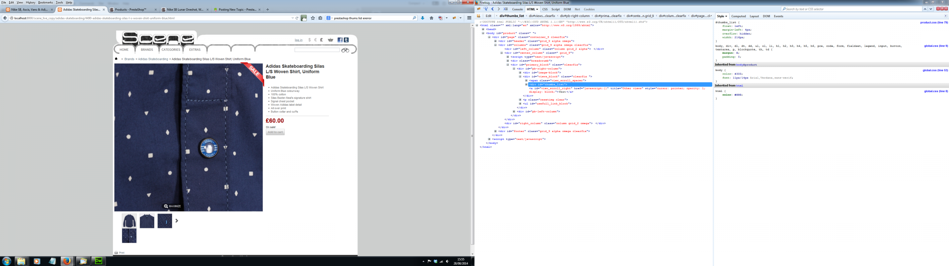
Task: Open a new Firefox tab with plus
Action: [268, 9]
